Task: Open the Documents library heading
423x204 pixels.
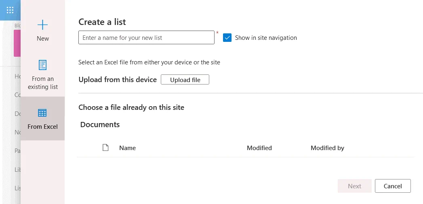Action: tap(100, 125)
